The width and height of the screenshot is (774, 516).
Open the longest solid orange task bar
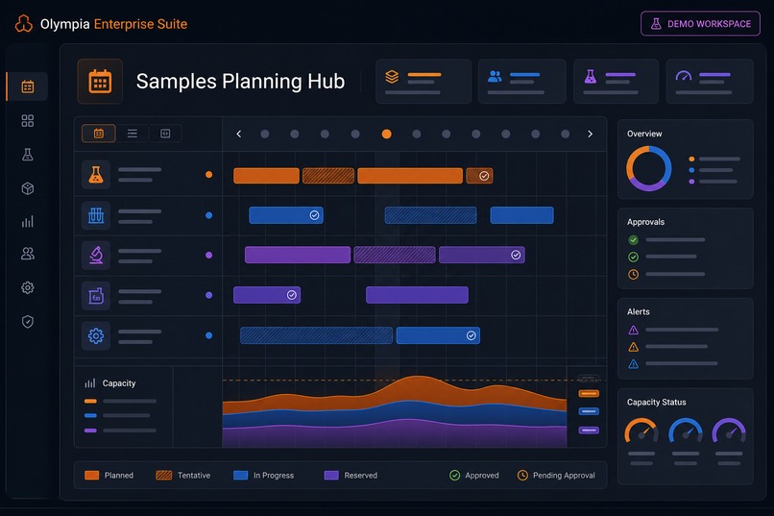(410, 176)
